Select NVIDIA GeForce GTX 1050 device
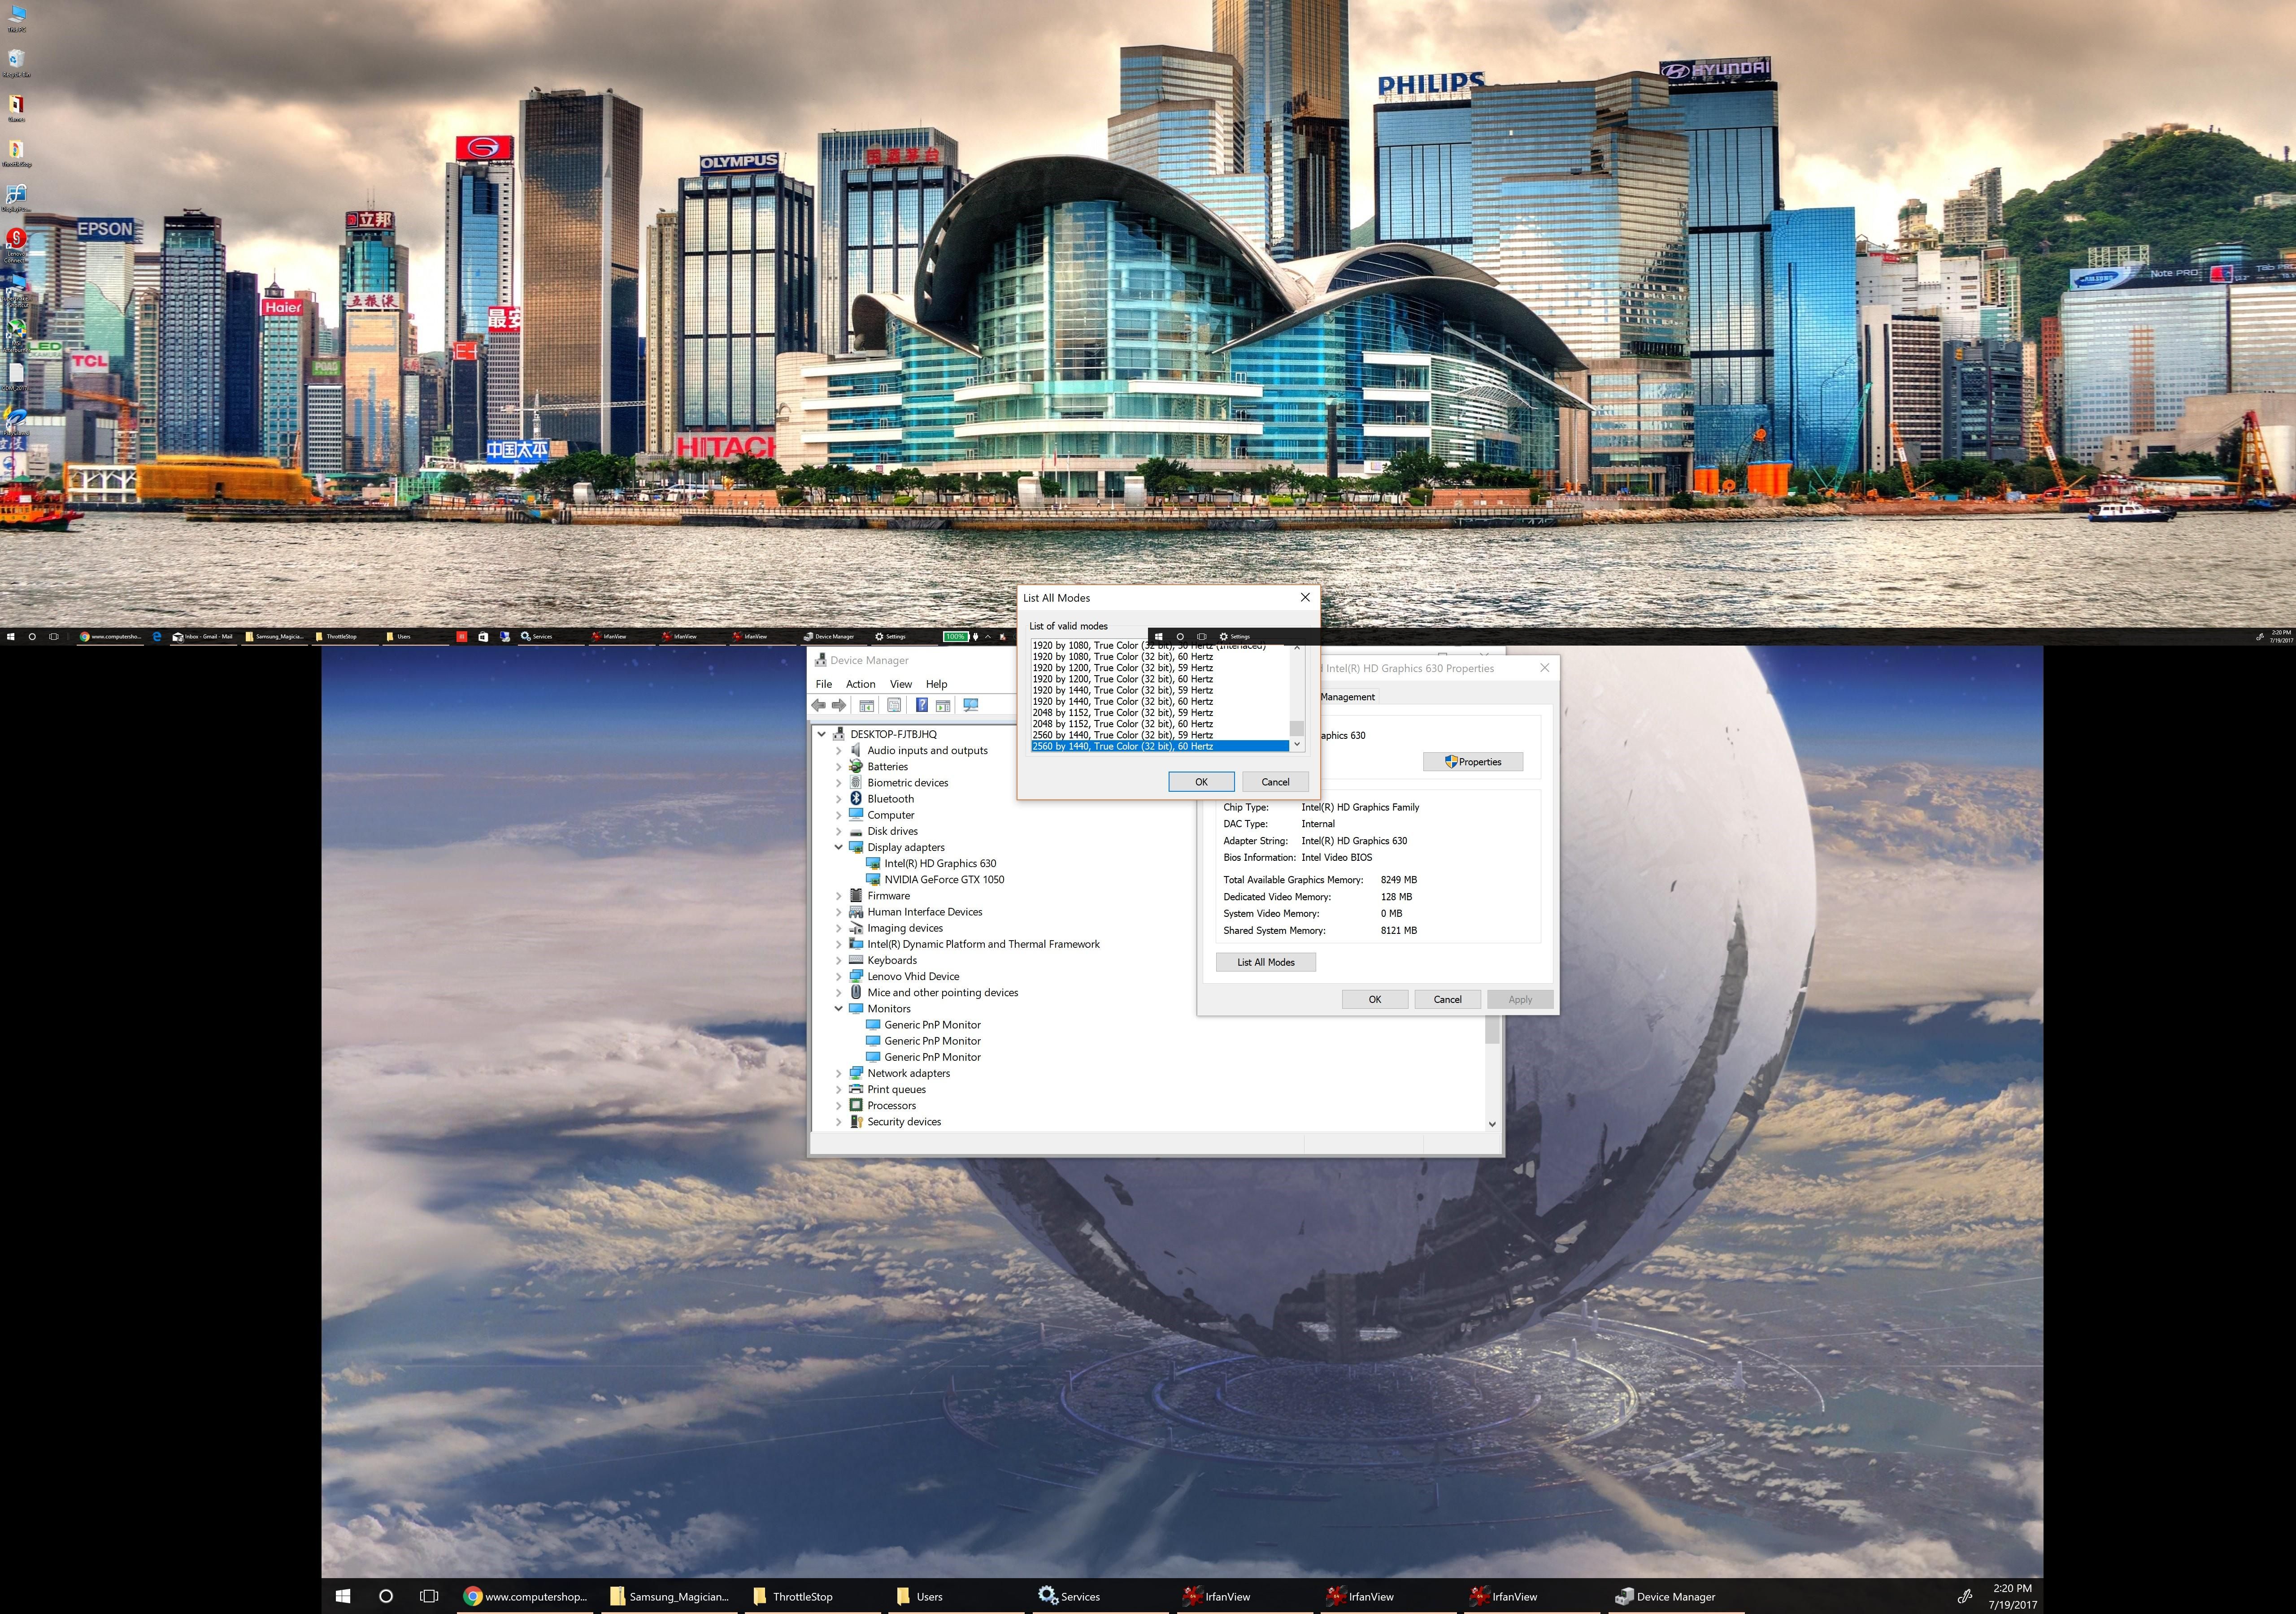Screen dimensions: 2296x1614 [x=944, y=880]
